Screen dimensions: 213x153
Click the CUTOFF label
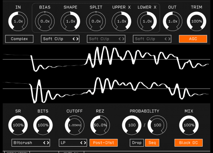coord(75,111)
